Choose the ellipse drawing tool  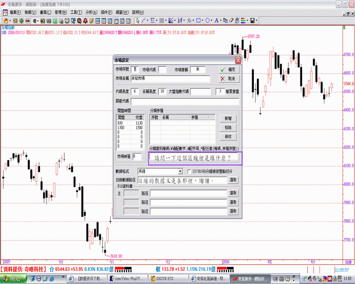pos(208,20)
